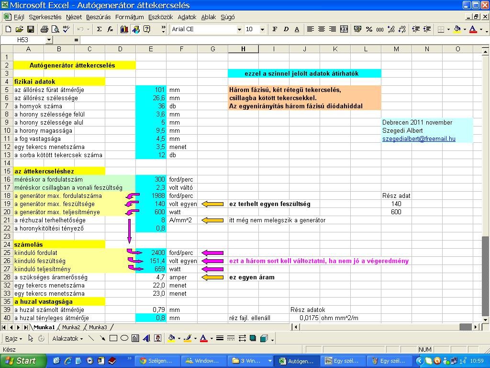The height and width of the screenshot is (368, 490).
Task: Switch to the Munka3 sheet tab
Action: pos(98,327)
